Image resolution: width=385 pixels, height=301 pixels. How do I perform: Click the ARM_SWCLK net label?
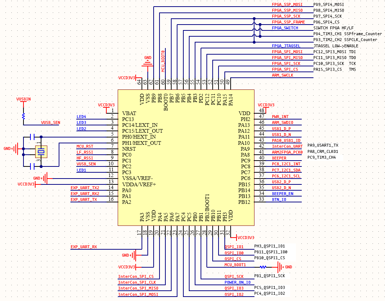click(282, 76)
